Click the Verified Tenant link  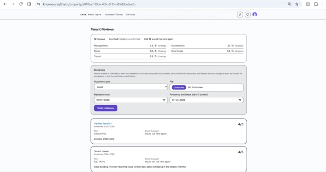(x=103, y=123)
